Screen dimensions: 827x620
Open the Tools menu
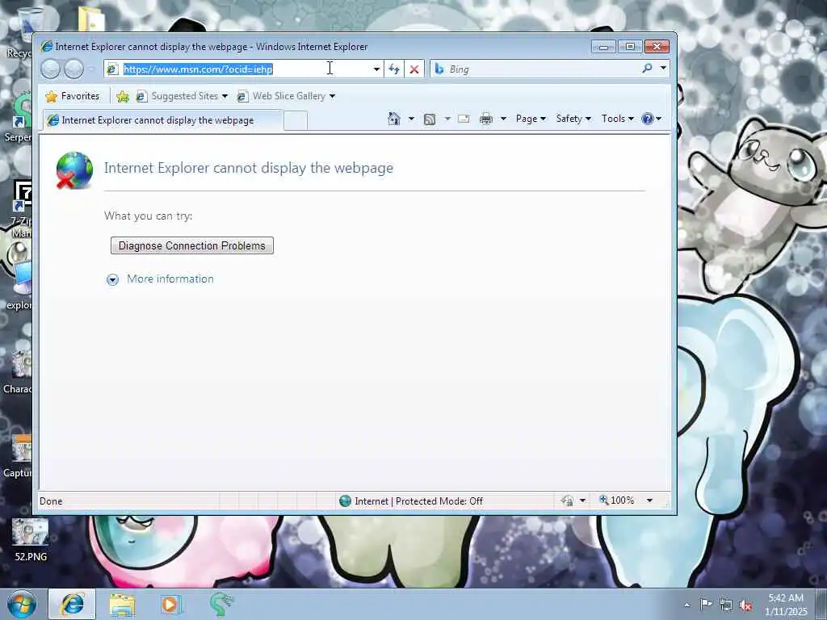click(x=618, y=119)
